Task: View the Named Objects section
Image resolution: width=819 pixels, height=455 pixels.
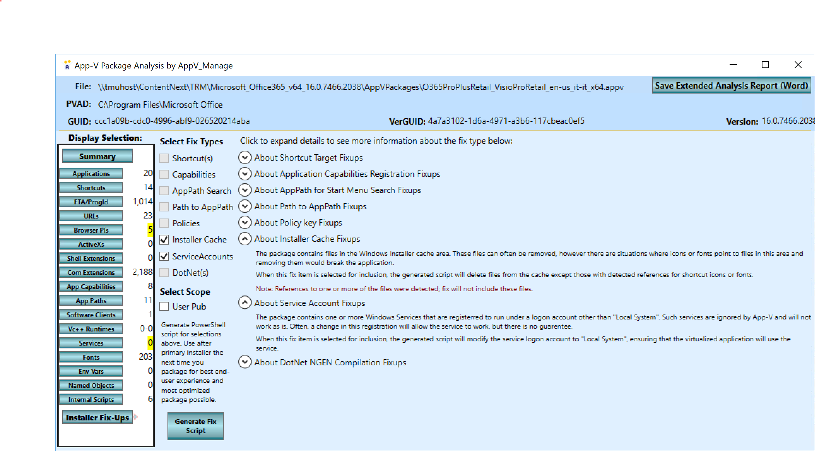Action: [91, 385]
